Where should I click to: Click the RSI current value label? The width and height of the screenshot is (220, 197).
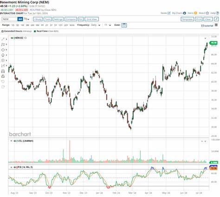tap(214, 168)
